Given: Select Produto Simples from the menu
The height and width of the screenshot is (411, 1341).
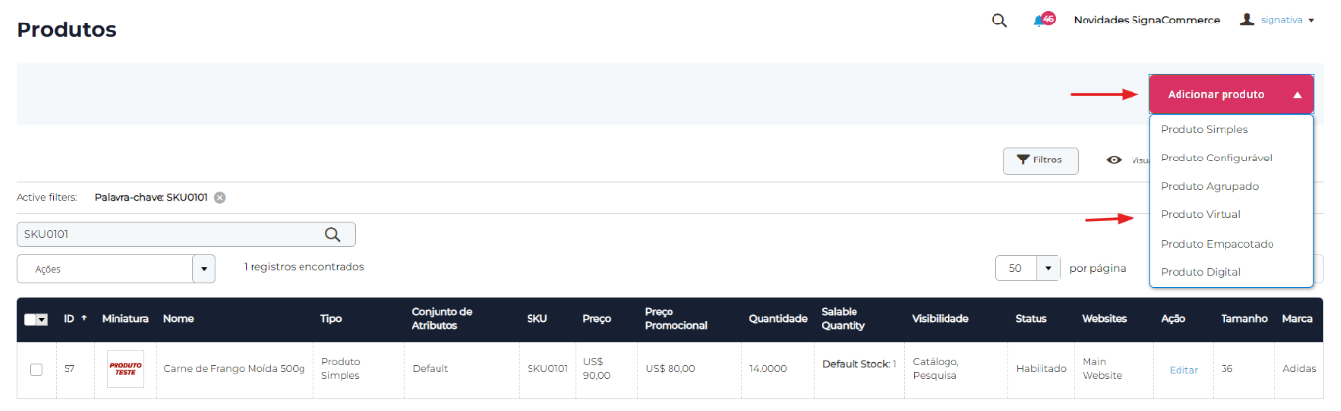Looking at the screenshot, I should tap(1204, 129).
